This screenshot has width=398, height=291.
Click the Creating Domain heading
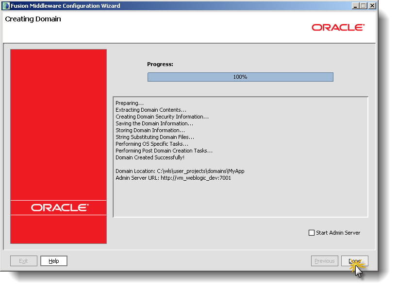point(33,19)
